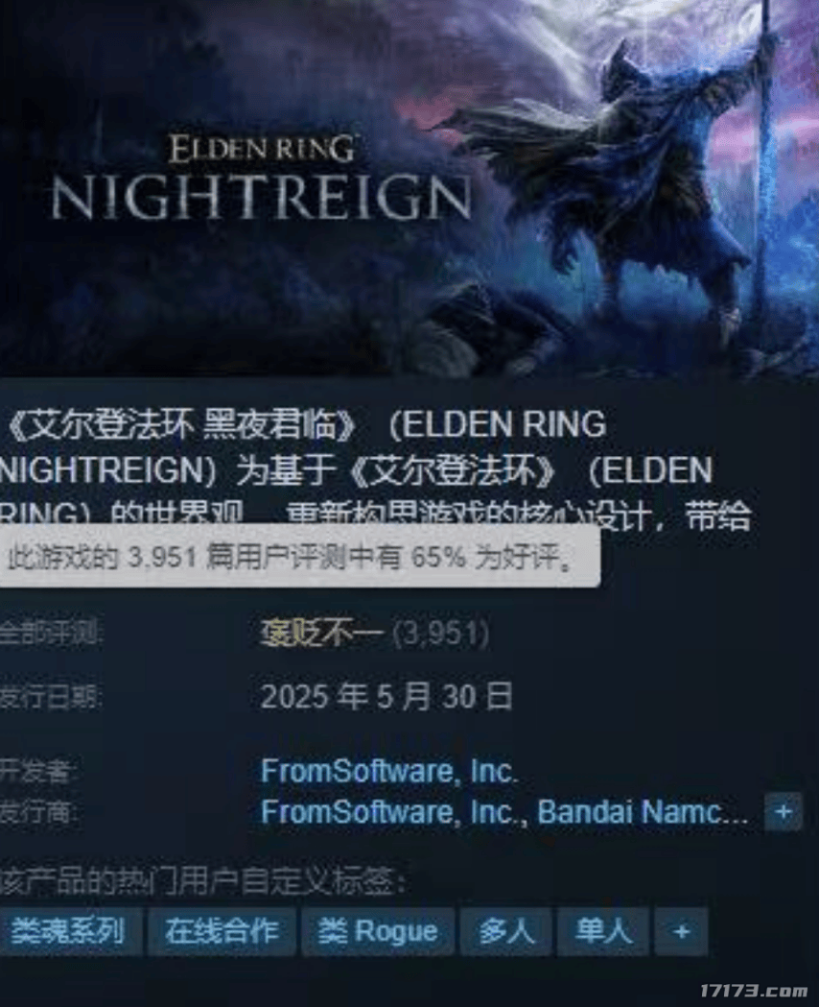This screenshot has width=819, height=1007.
Task: Click the 17173.com watermark
Action: [x=754, y=991]
